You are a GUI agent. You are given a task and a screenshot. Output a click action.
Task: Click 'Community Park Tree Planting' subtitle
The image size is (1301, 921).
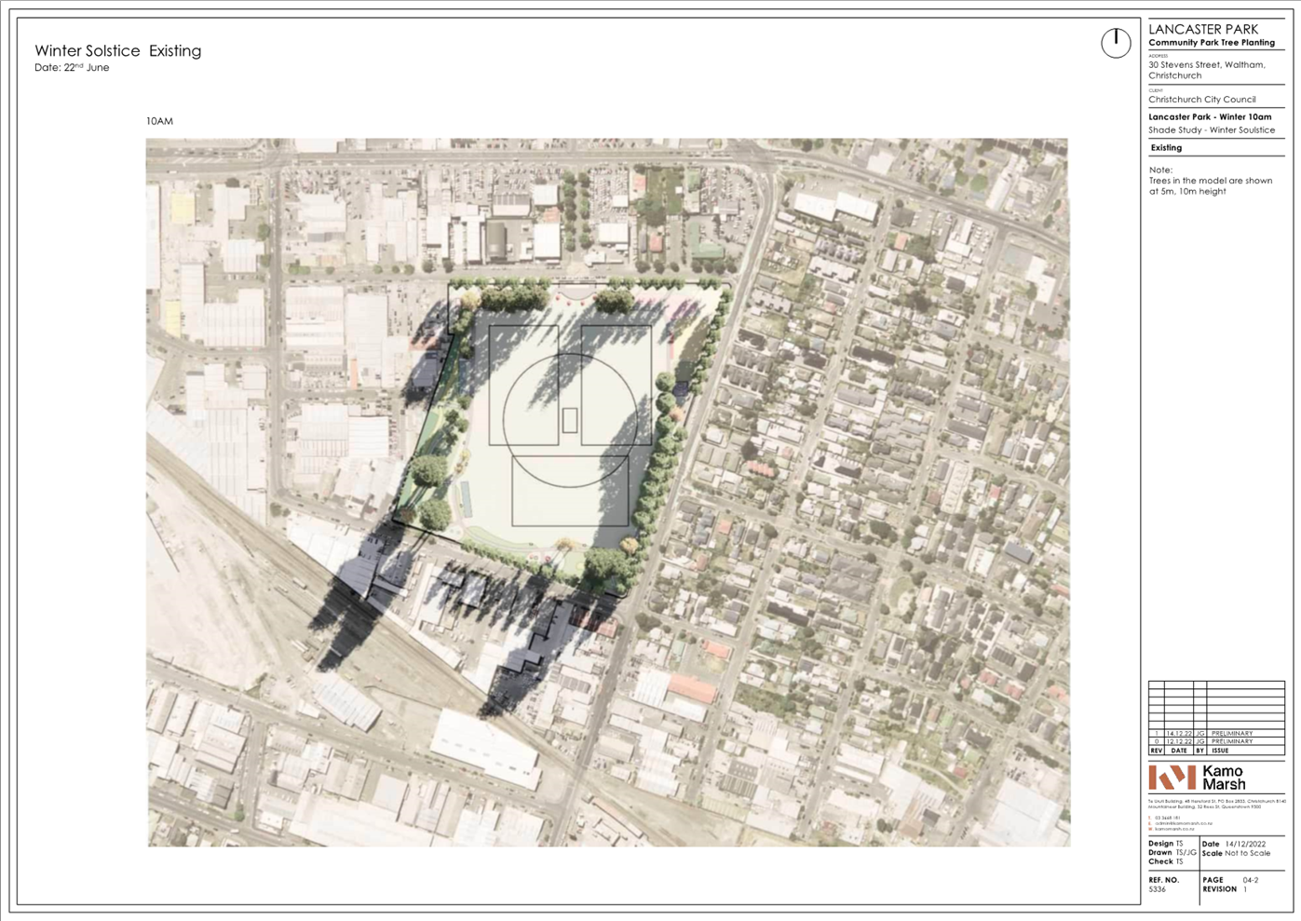point(1212,43)
